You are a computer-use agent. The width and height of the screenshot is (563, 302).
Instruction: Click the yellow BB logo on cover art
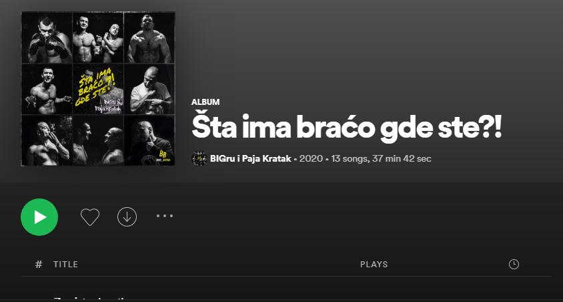click(x=163, y=155)
